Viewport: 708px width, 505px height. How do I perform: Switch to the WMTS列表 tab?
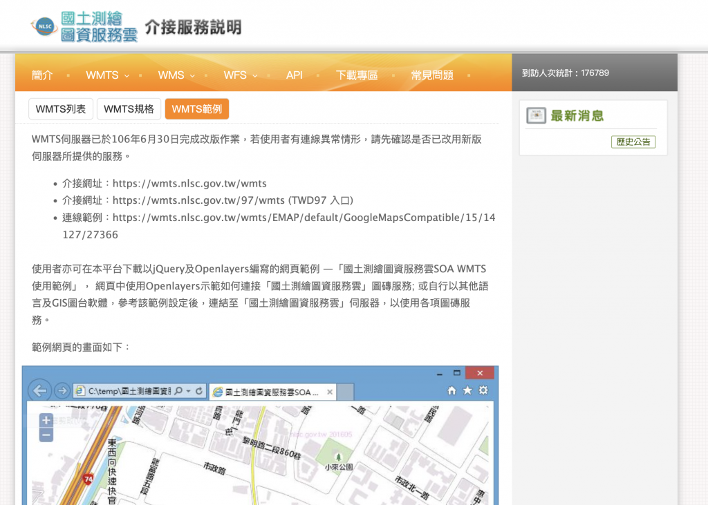tap(61, 108)
